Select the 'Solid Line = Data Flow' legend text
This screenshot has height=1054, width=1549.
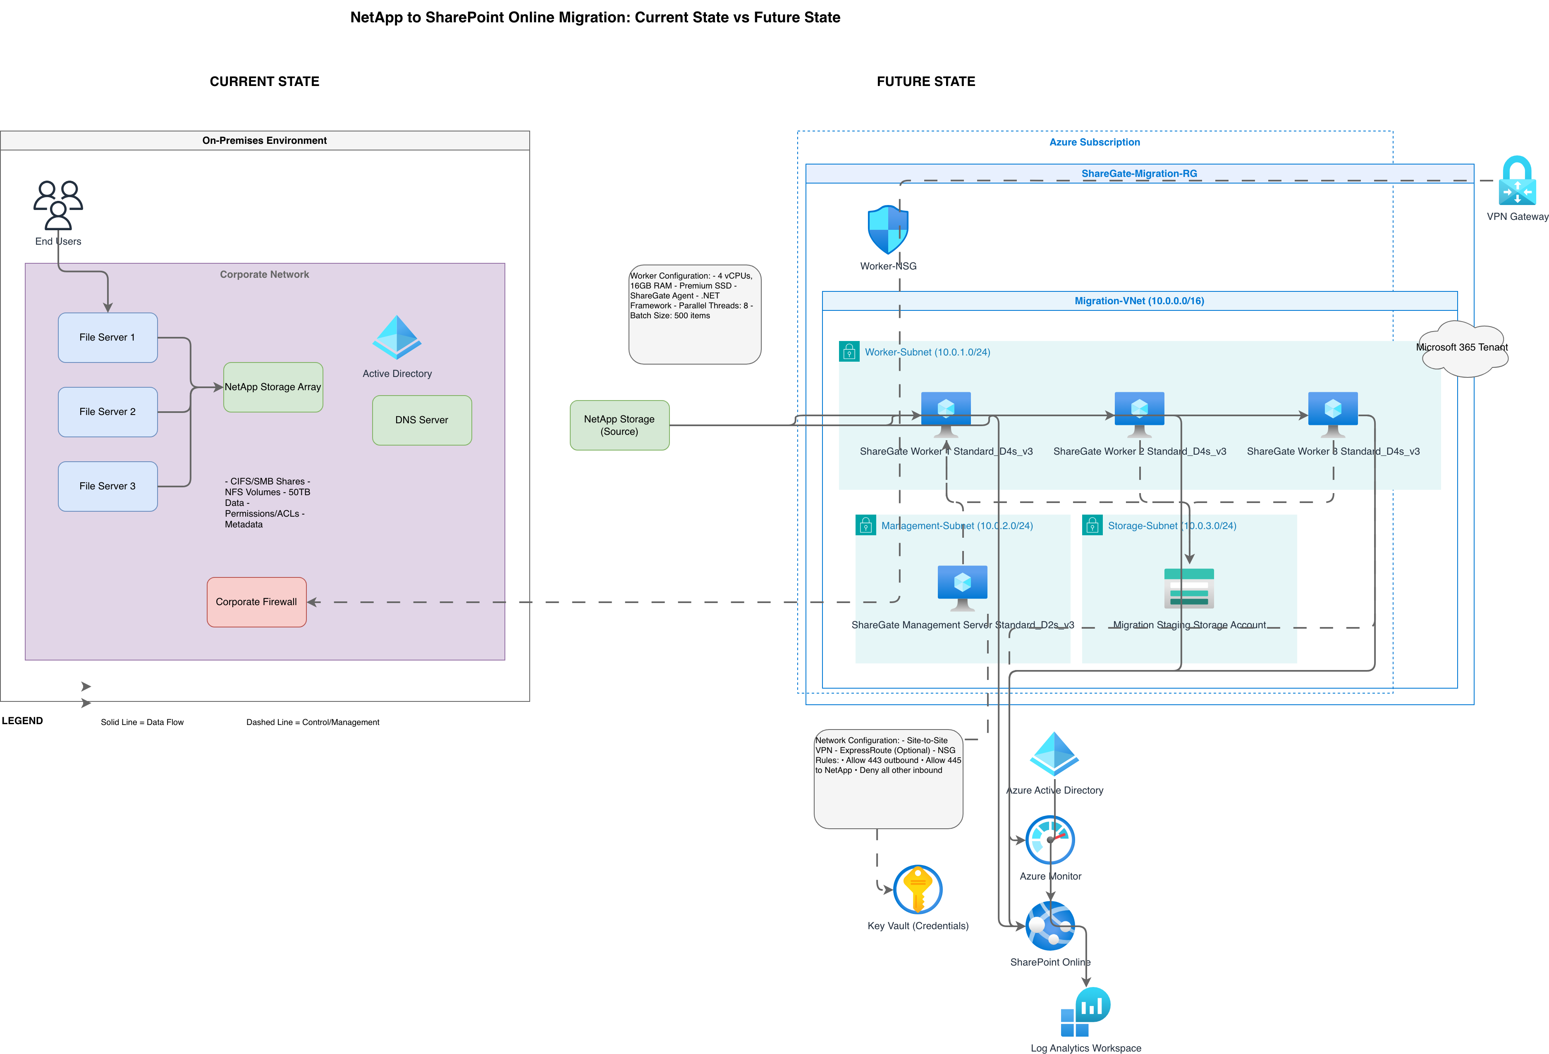tap(142, 722)
